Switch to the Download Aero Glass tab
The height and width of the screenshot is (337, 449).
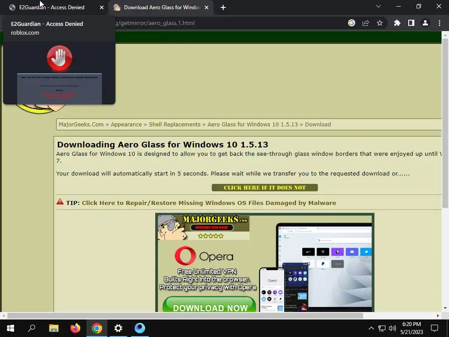[x=162, y=7]
